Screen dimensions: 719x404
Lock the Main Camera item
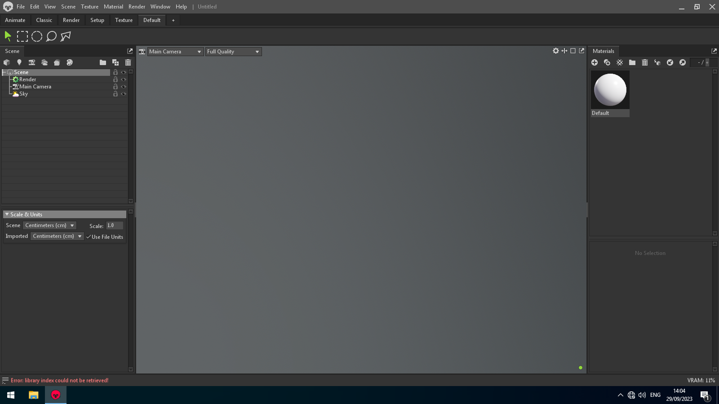pyautogui.click(x=115, y=87)
